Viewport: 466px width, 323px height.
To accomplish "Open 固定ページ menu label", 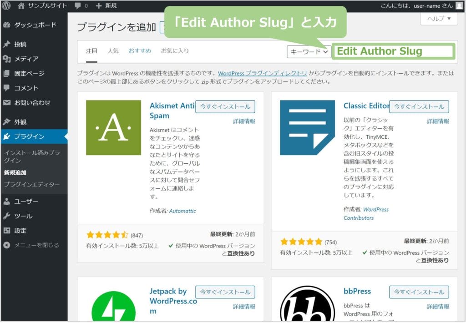I will (x=30, y=73).
